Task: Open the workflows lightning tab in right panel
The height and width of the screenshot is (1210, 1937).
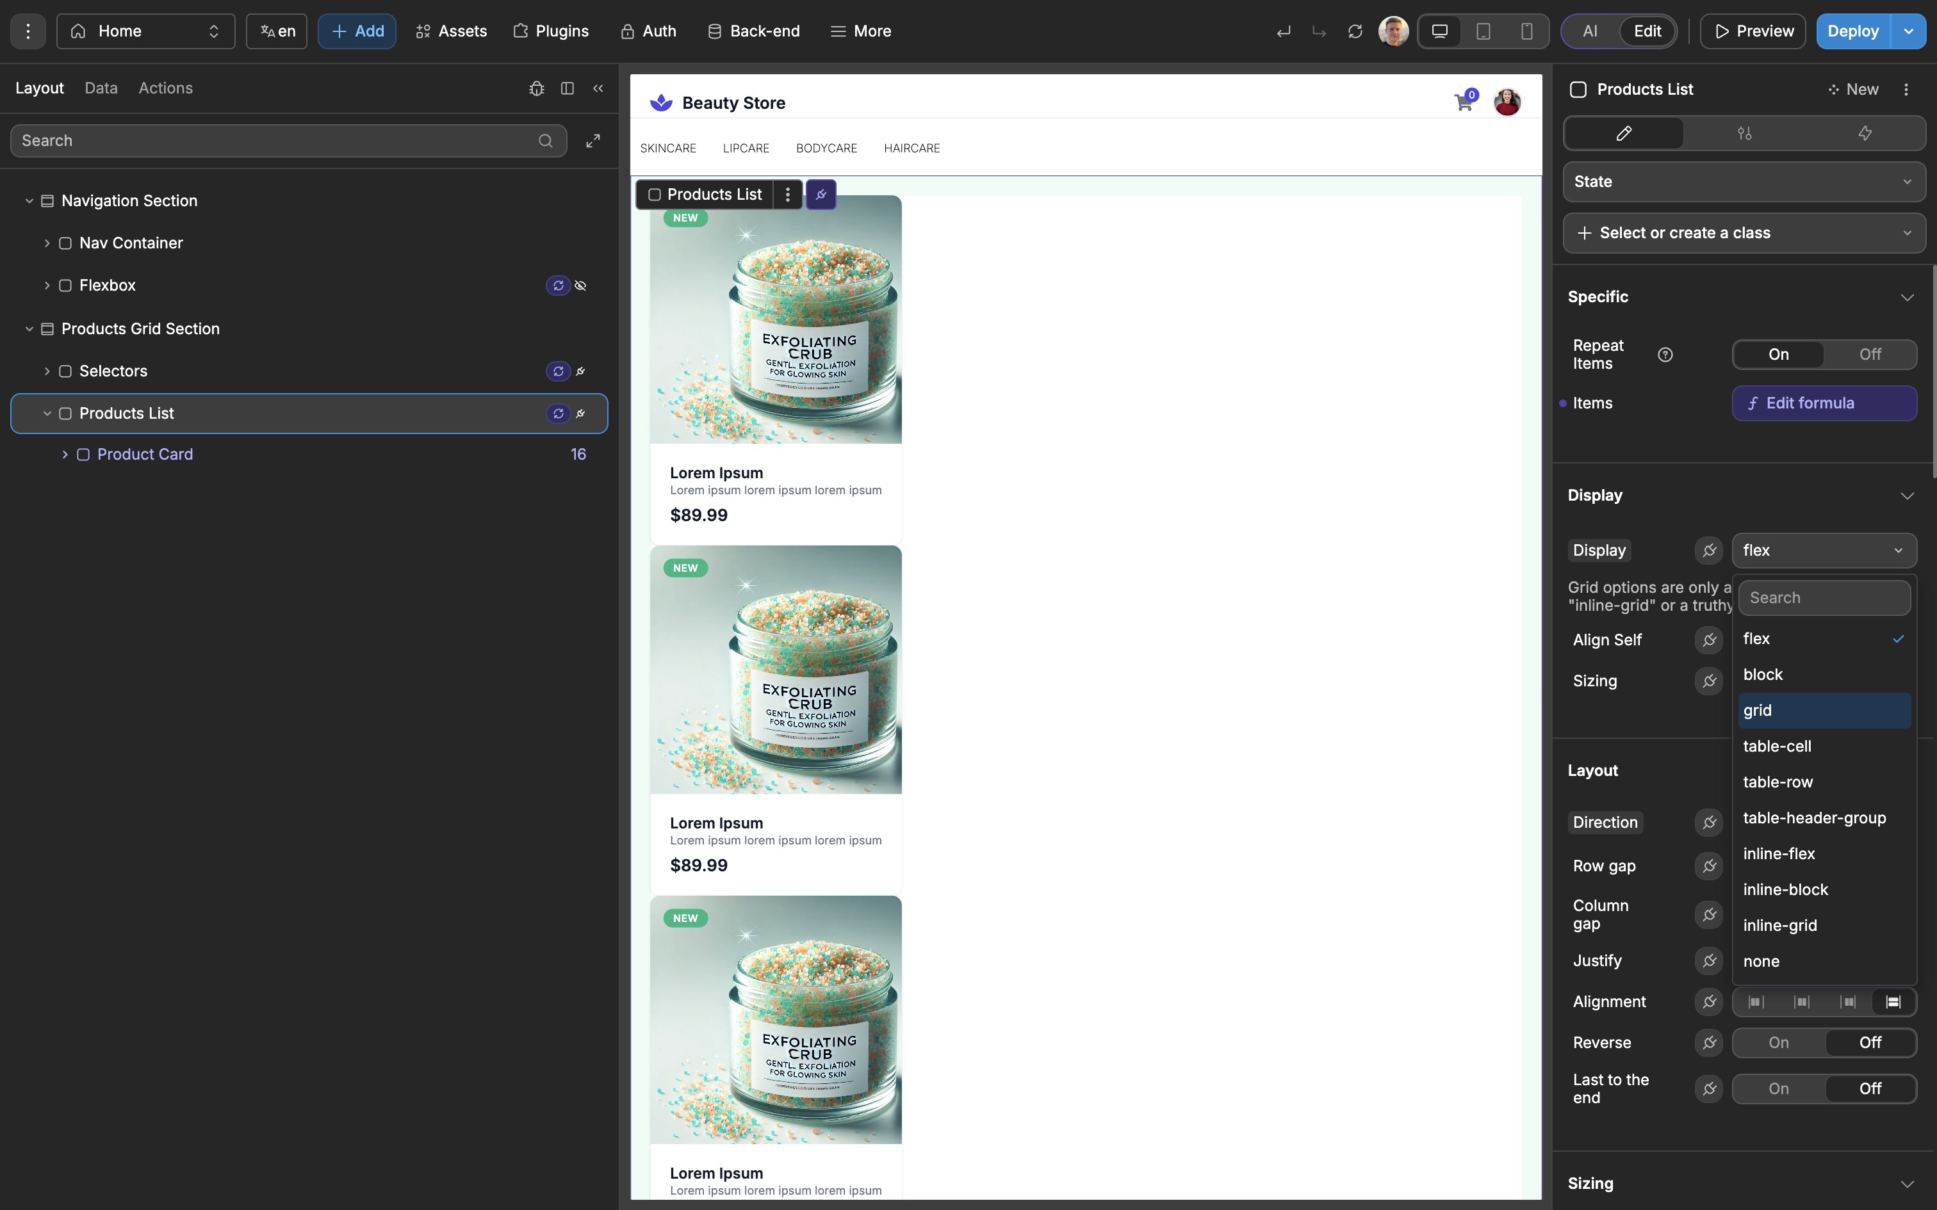Action: (1865, 133)
